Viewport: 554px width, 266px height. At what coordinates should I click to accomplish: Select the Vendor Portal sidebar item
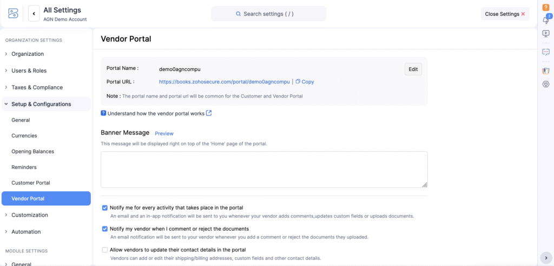click(46, 198)
